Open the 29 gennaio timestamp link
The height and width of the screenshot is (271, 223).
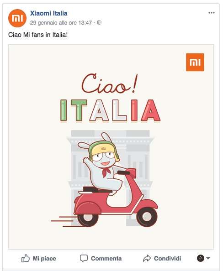tap(61, 23)
